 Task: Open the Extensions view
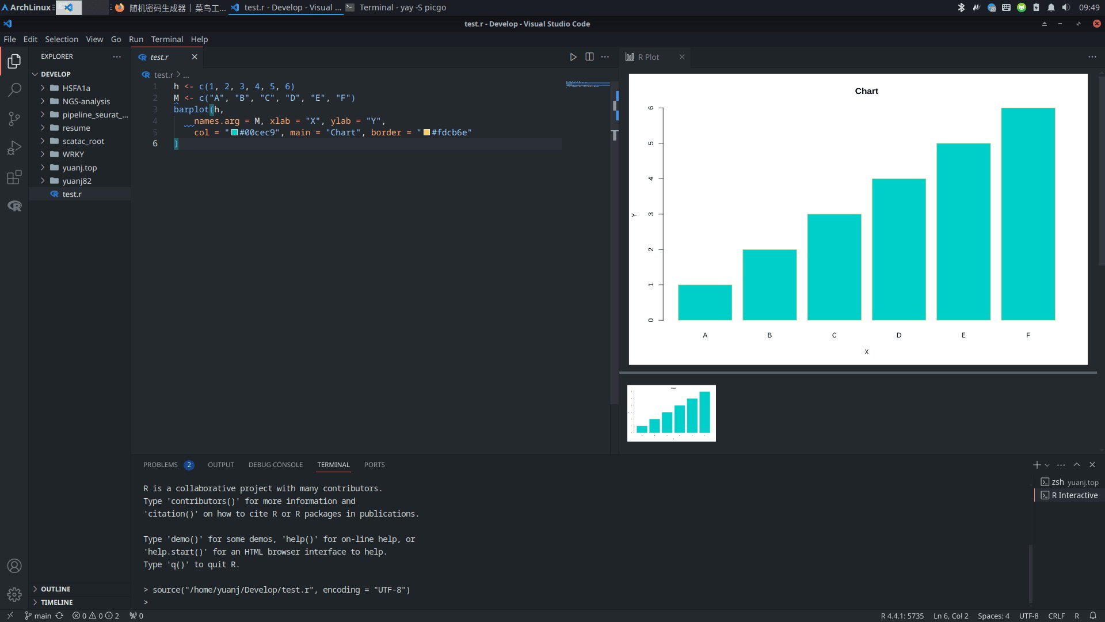coord(14,177)
